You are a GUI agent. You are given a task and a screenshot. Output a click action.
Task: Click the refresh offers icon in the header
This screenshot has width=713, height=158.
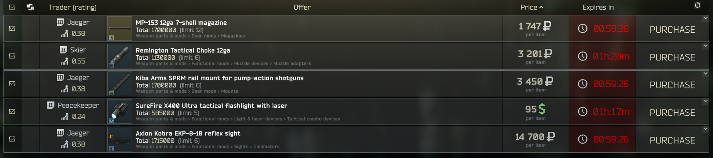pyautogui.click(x=697, y=5)
